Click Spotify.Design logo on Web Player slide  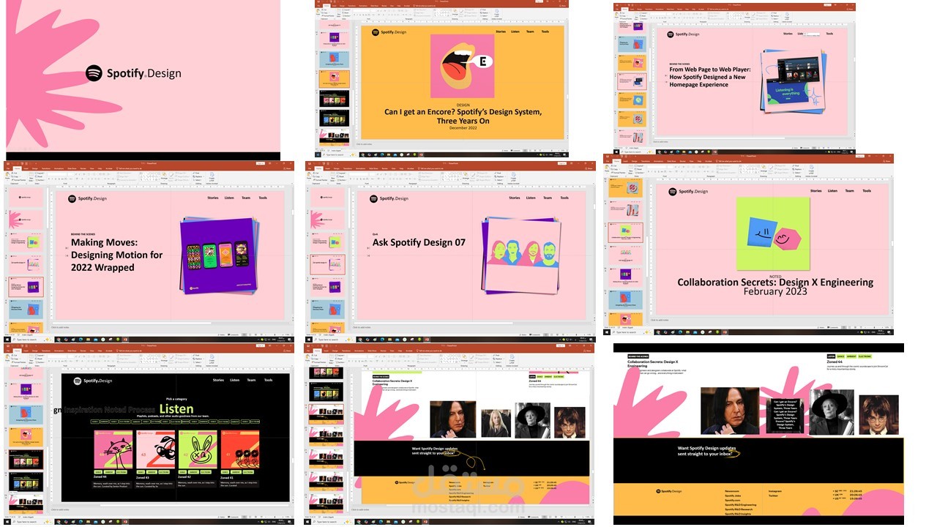tap(682, 34)
